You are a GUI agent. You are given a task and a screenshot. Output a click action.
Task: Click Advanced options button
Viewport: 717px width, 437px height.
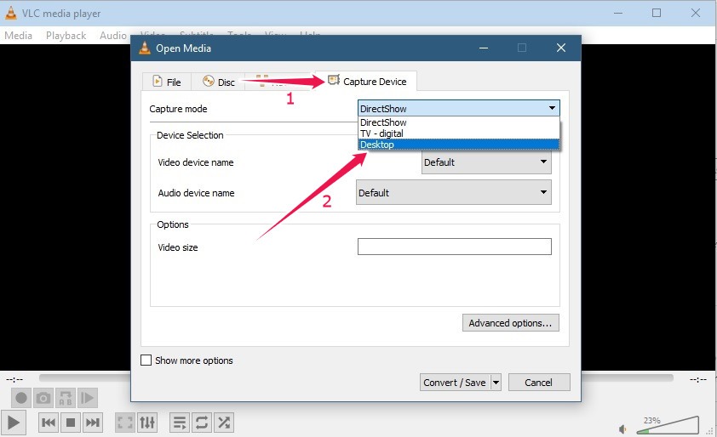(510, 323)
